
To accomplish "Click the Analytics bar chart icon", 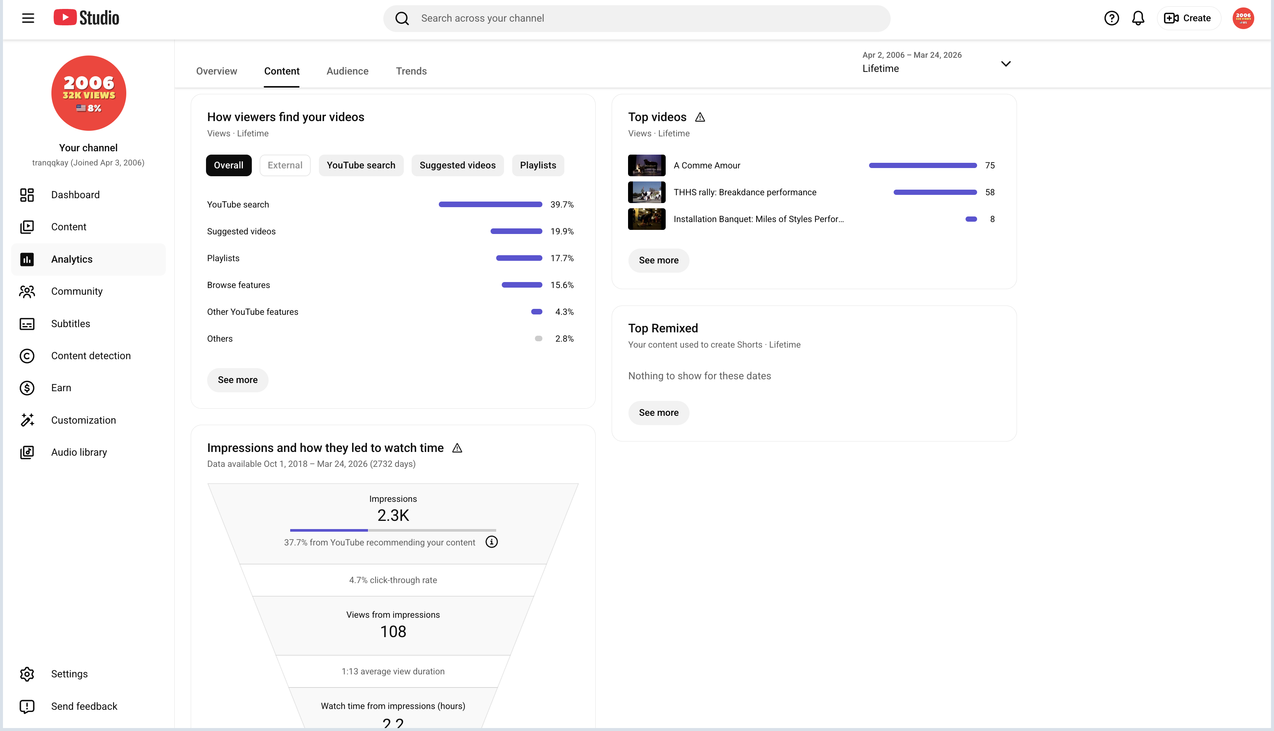I will tap(27, 259).
